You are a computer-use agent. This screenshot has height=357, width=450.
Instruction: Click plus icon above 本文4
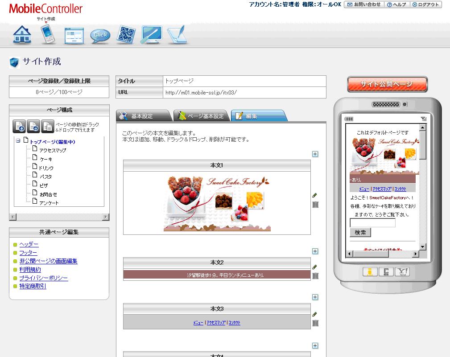pos(315,345)
